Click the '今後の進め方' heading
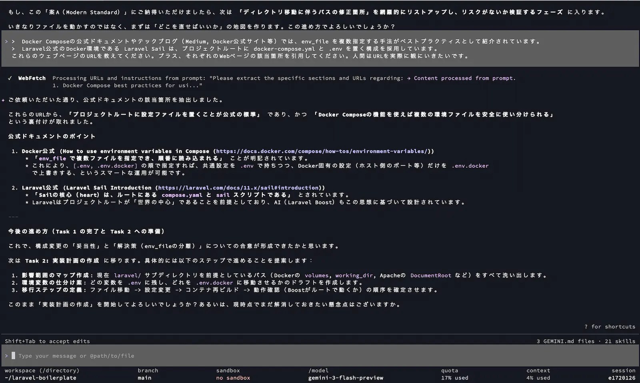640x383 pixels. (x=86, y=231)
